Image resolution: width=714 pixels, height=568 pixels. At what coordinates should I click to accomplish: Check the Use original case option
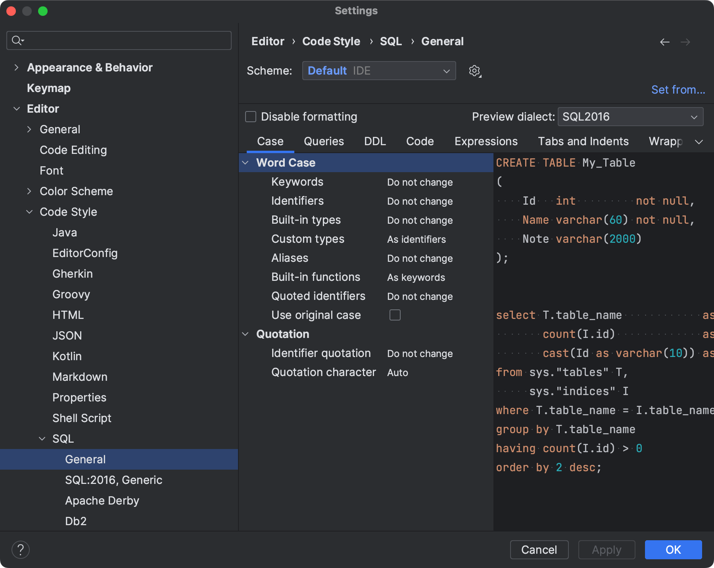(395, 315)
